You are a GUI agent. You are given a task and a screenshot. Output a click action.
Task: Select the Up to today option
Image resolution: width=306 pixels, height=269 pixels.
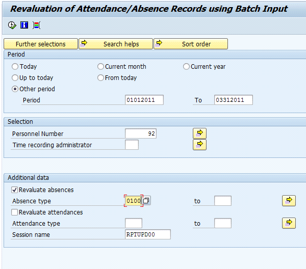[15, 78]
